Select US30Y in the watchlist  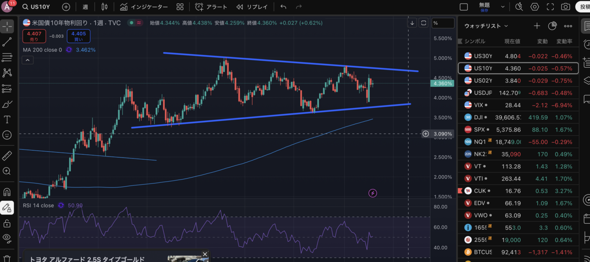518,56
